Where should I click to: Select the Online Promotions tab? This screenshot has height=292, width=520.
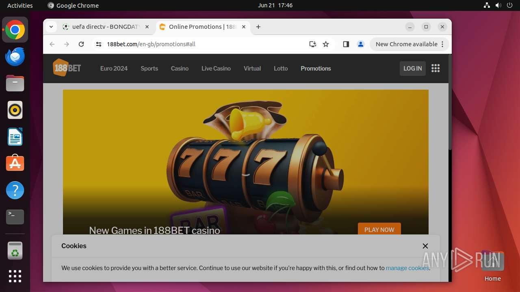coord(202,27)
